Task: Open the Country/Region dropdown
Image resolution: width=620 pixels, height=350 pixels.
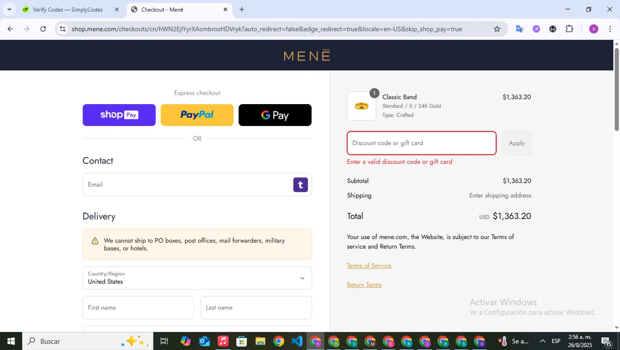Action: (x=197, y=278)
